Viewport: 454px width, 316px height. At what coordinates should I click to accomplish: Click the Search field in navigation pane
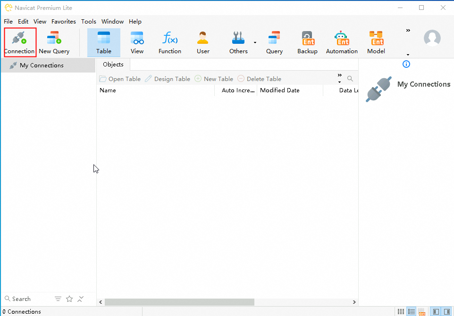[21, 299]
